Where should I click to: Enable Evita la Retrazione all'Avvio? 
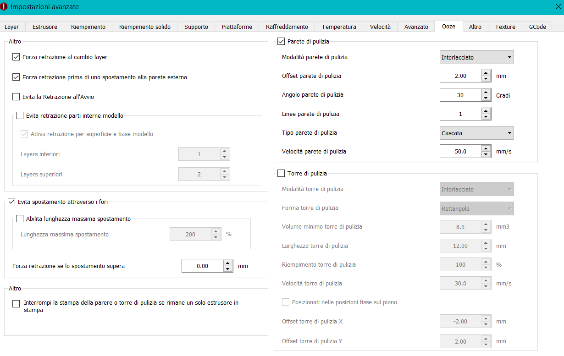point(16,97)
